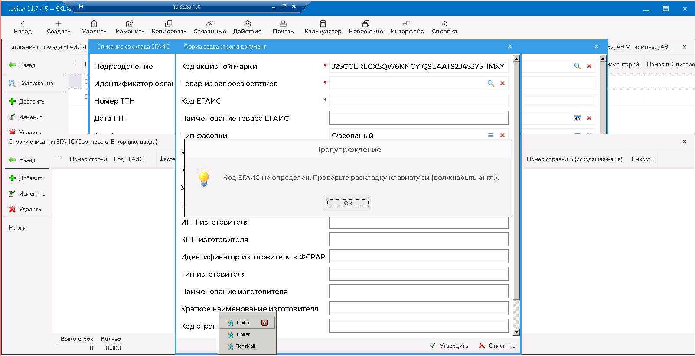695x356 pixels.
Task: Open the Калькулятор tool
Action: [323, 27]
